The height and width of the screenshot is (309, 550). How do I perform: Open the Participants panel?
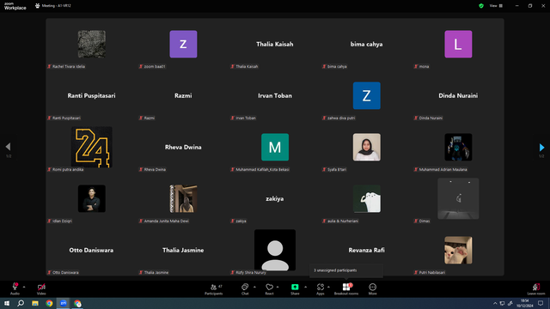point(214,289)
